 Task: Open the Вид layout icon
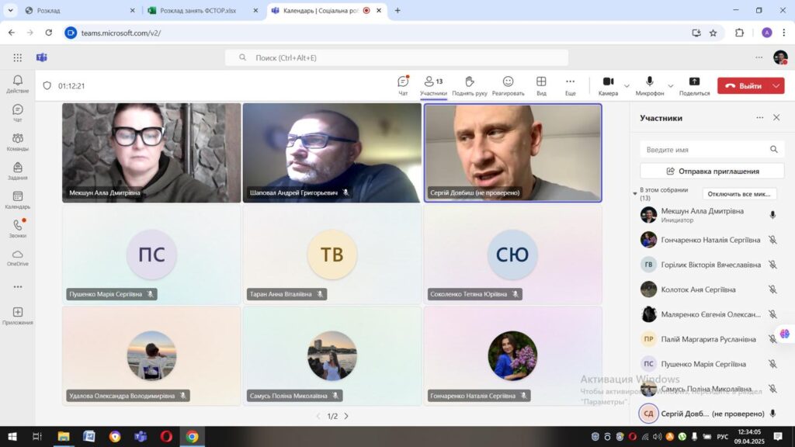click(x=541, y=85)
